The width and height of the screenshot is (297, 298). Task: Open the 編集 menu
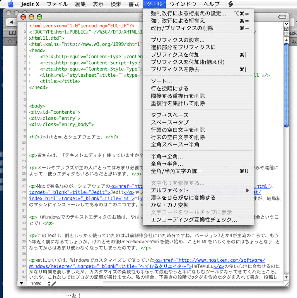pos(80,4)
